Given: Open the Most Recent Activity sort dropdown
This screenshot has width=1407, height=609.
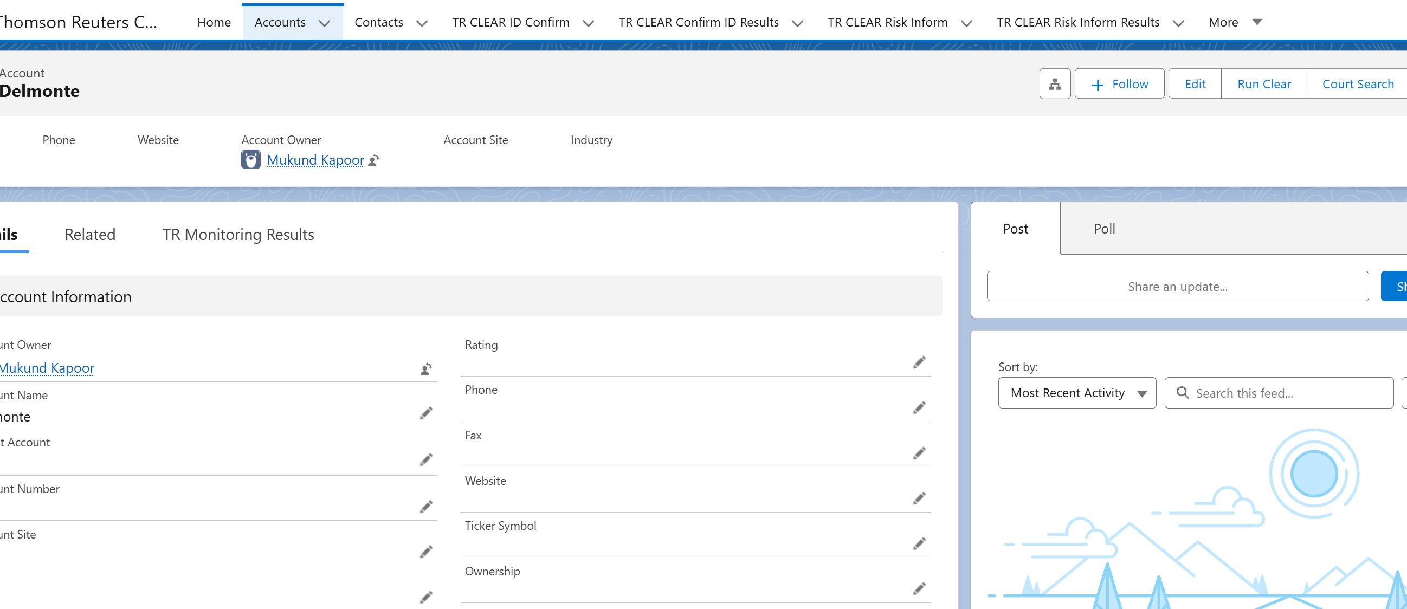Looking at the screenshot, I should (x=1077, y=393).
